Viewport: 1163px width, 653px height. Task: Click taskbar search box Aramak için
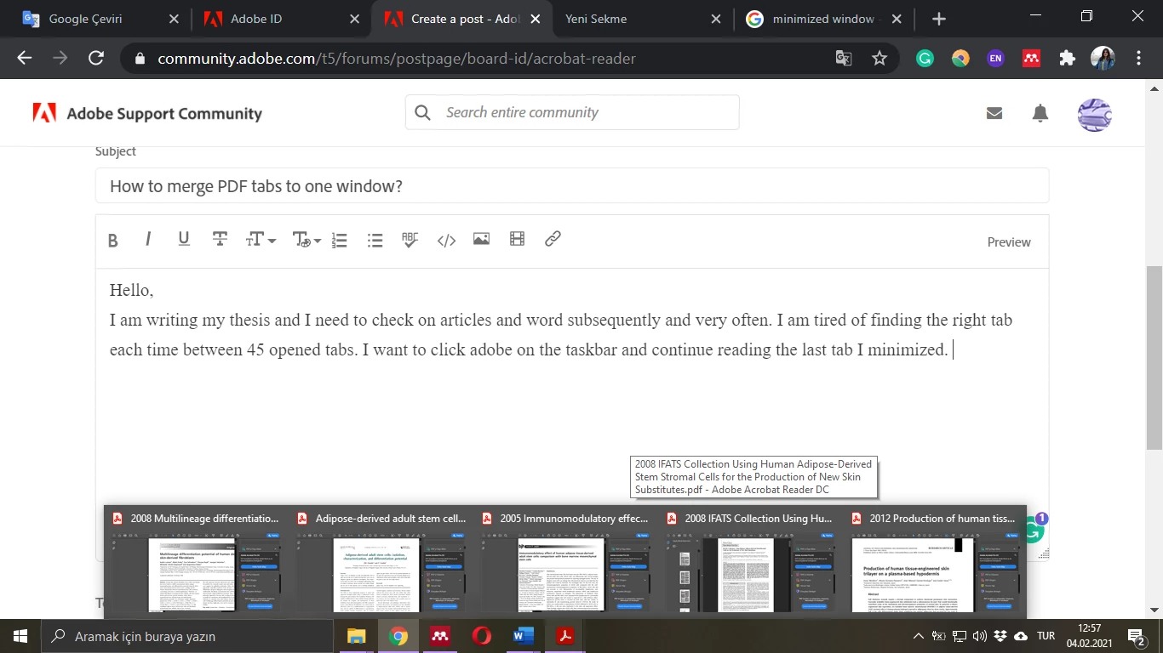click(x=187, y=636)
